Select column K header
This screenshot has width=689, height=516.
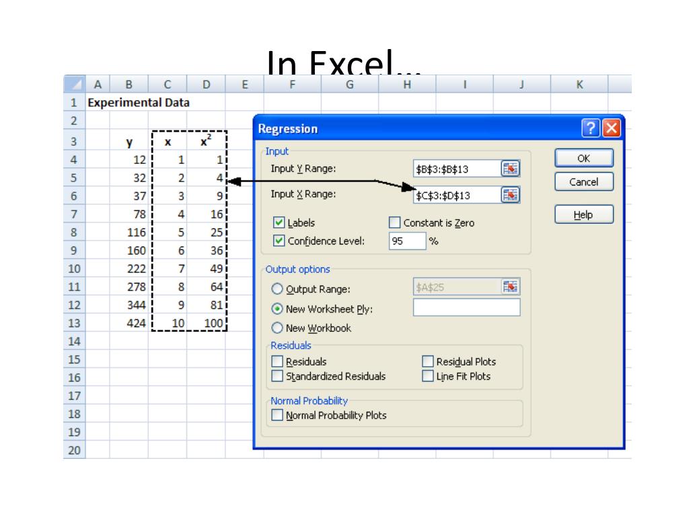(x=579, y=84)
